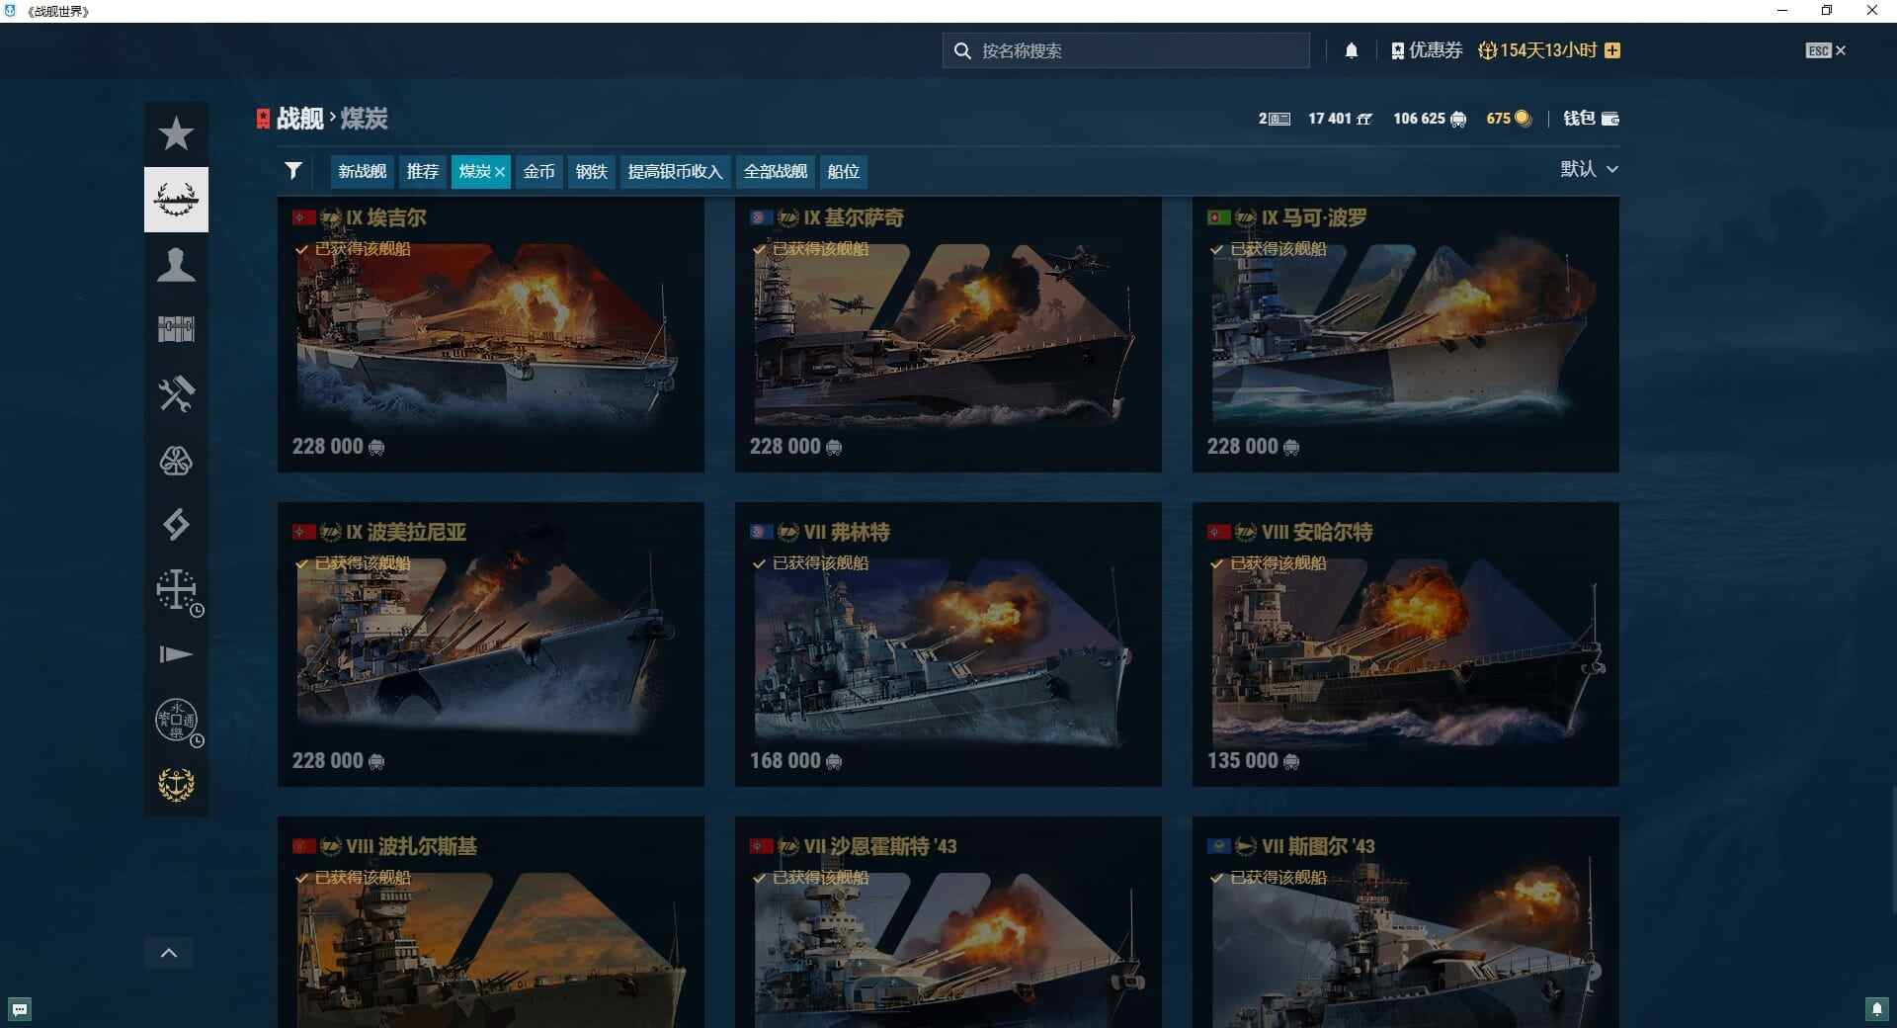Select the modernizations tools icon in sidebar
The width and height of the screenshot is (1897, 1028).
pyautogui.click(x=176, y=394)
